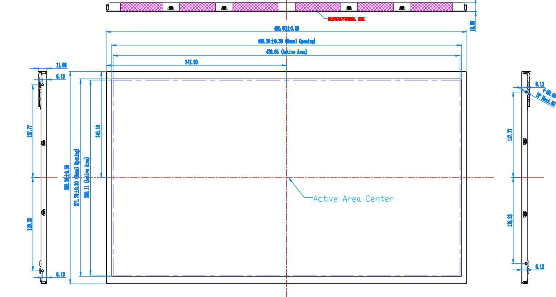The width and height of the screenshot is (556, 297).
Task: Click the "6.13" dimension at the left view's bottom
Action: tap(60, 274)
